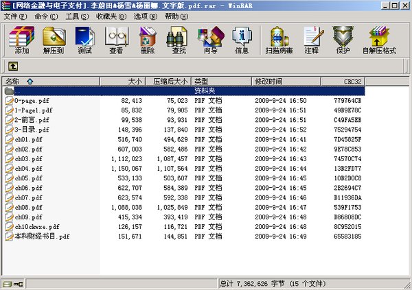This screenshot has width=412, height=290.
Task: Select file ch06.pdf
Action: tap(28, 188)
